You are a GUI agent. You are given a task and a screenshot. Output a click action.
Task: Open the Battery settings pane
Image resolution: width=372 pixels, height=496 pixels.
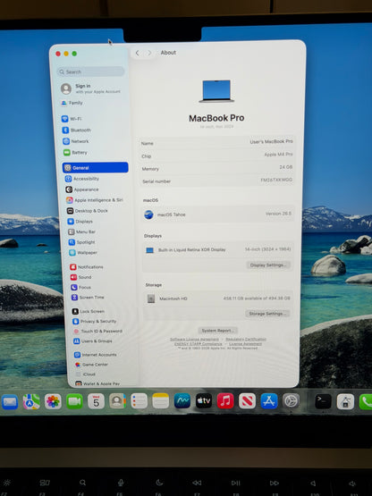75,153
